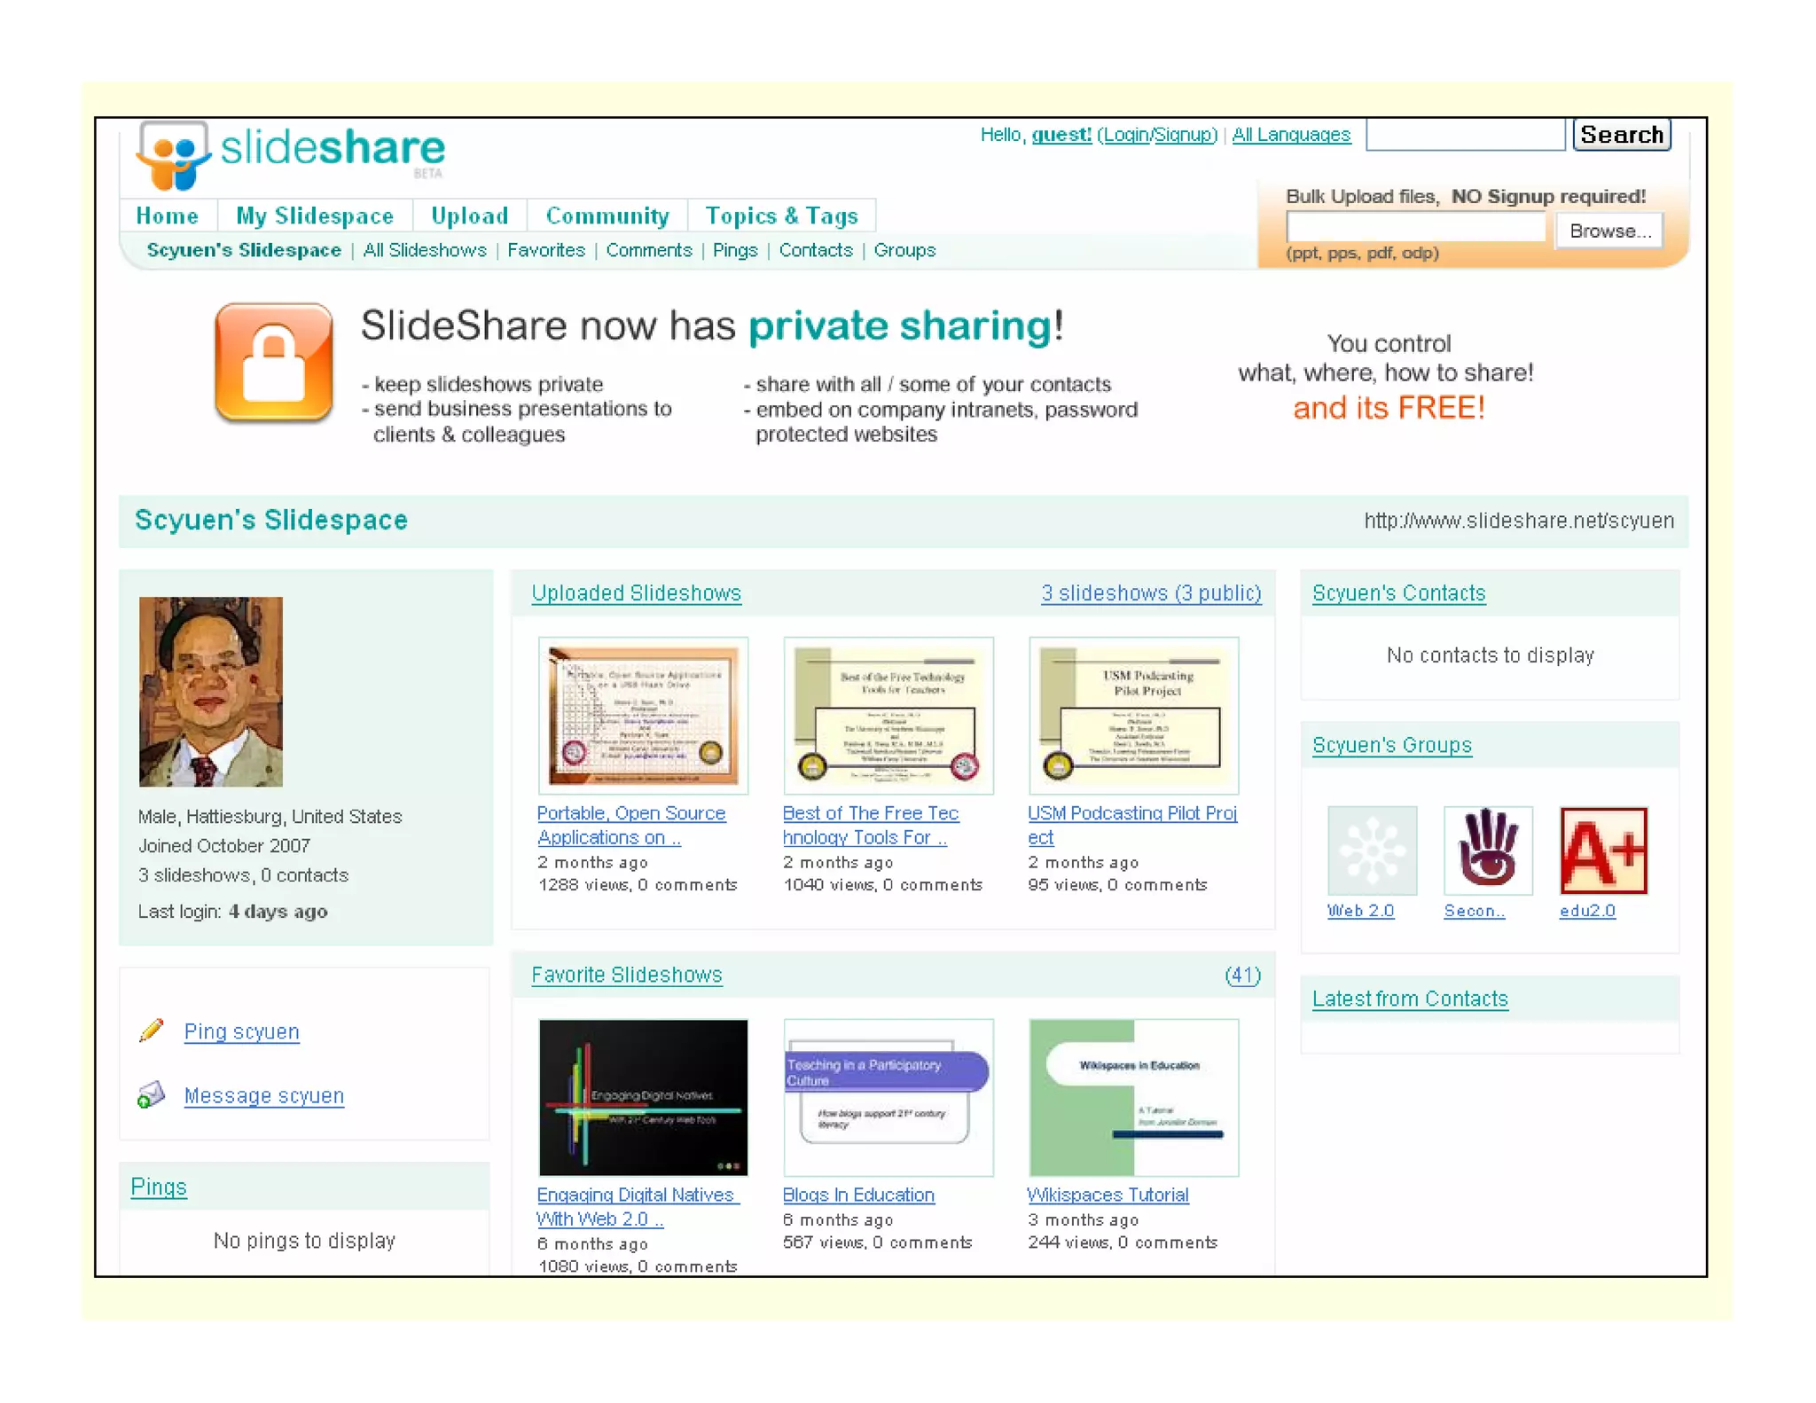
Task: Click the orange padlock private sharing icon
Action: (274, 363)
